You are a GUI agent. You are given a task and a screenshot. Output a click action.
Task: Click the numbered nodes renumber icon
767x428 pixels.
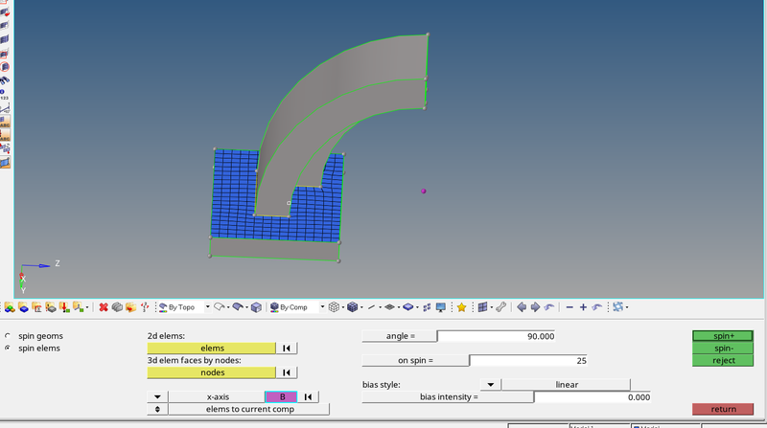pyautogui.click(x=145, y=307)
